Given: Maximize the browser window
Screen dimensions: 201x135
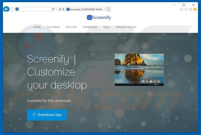Looking at the screenshot, I should (x=184, y=5).
